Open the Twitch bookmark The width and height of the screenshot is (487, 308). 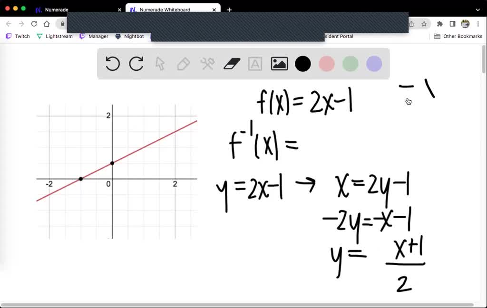(18, 36)
